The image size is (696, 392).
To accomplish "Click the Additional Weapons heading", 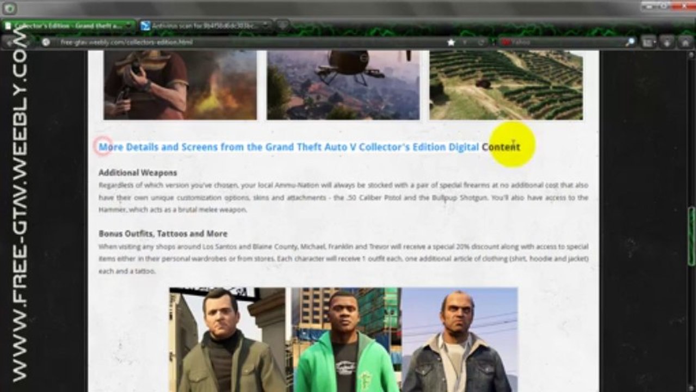I will click(x=138, y=173).
